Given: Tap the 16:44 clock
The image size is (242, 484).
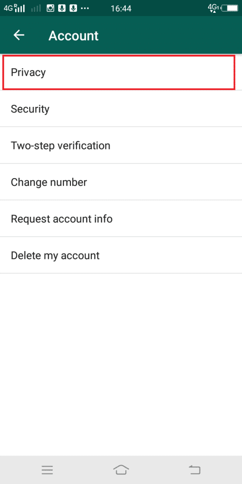Looking at the screenshot, I should pyautogui.click(x=121, y=9).
